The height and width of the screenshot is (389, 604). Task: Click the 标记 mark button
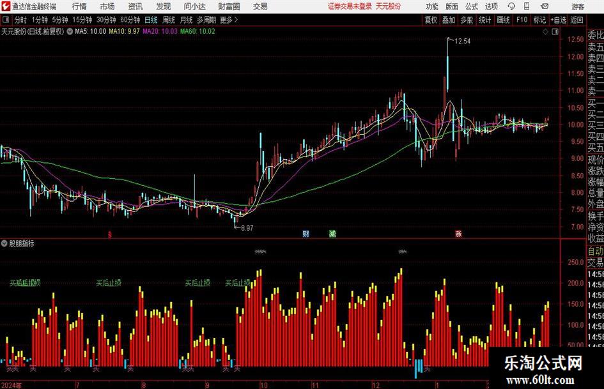coord(539,20)
